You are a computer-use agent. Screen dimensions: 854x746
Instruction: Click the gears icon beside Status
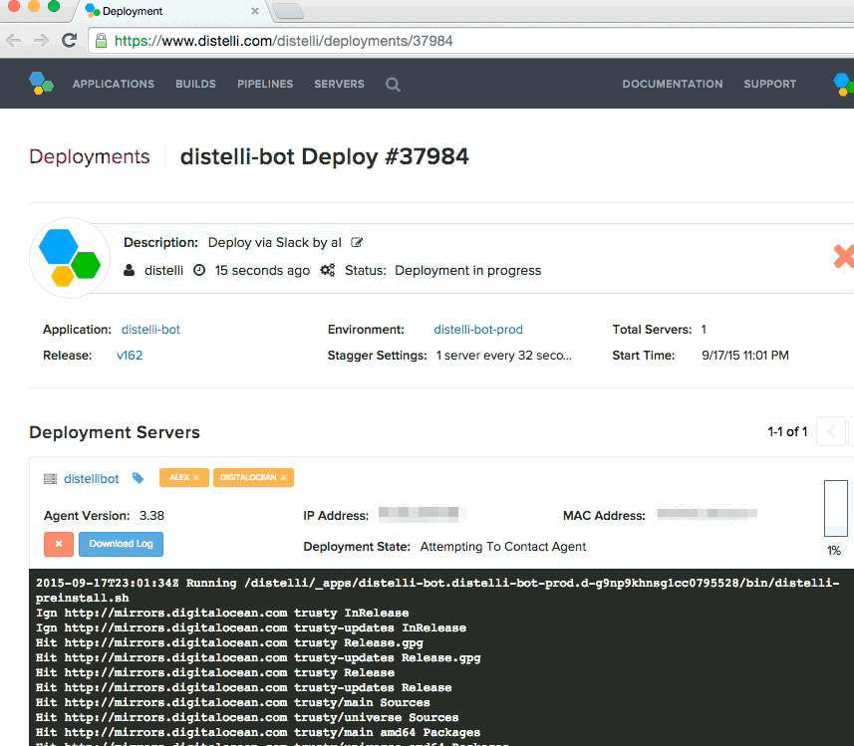[x=327, y=270]
